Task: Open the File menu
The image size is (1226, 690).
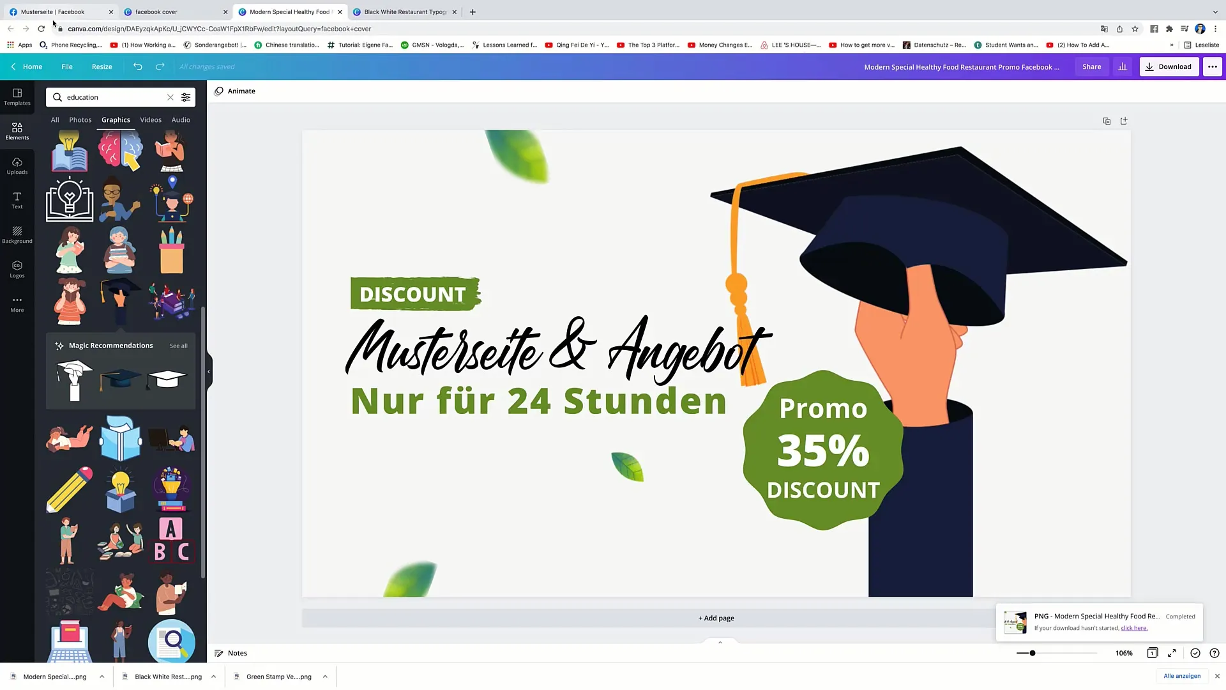Action: click(x=66, y=66)
